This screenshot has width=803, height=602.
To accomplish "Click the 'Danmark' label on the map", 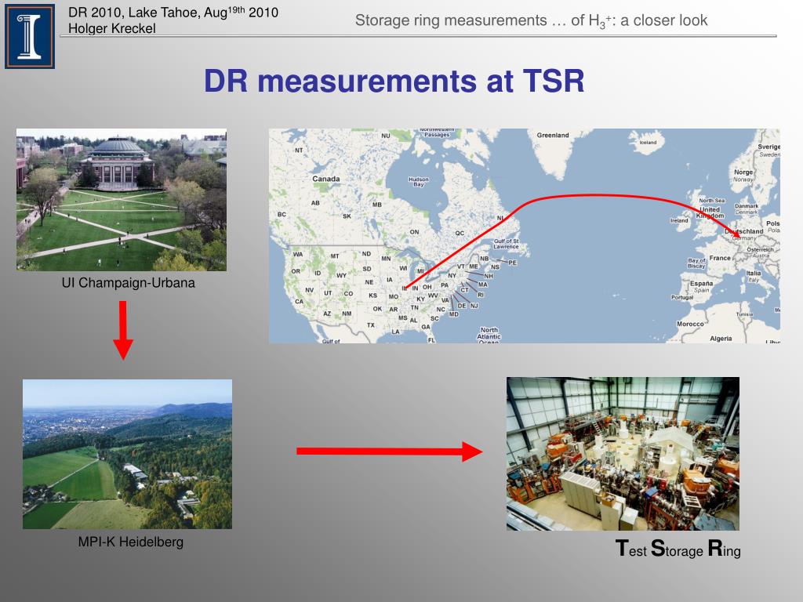I will (747, 206).
